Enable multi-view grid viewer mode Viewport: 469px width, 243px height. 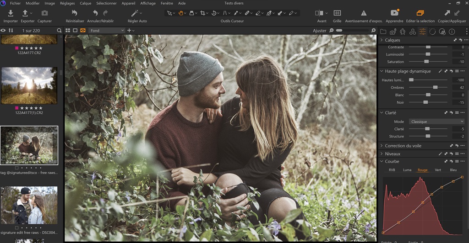tap(68, 31)
